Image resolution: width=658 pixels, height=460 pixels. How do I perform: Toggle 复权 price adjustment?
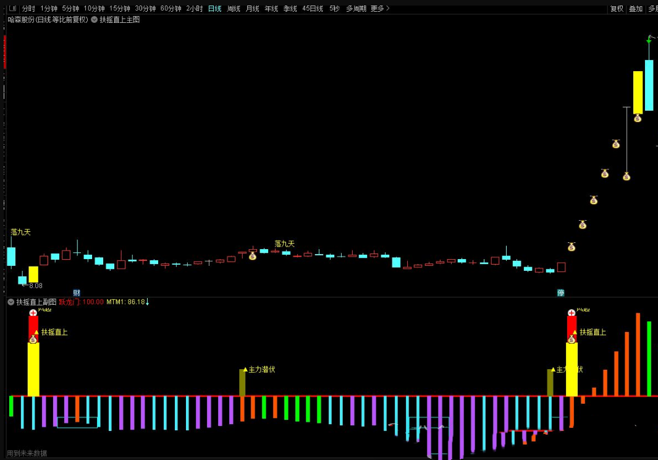point(617,9)
